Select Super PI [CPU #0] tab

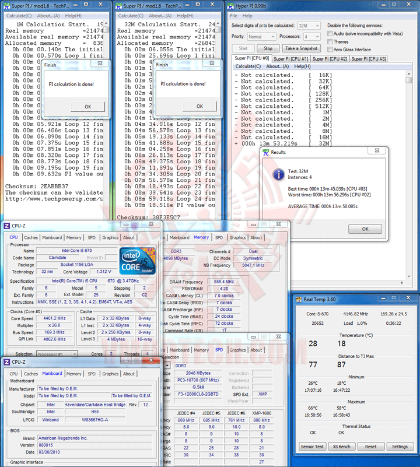pos(251,58)
